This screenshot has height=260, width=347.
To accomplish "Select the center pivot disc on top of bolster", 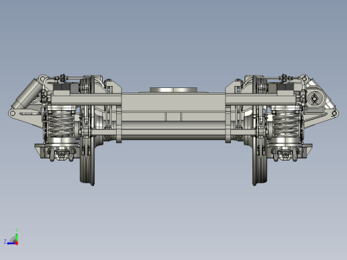I will 173,90.
